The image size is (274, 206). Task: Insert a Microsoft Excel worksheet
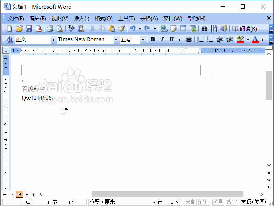tap(193, 28)
